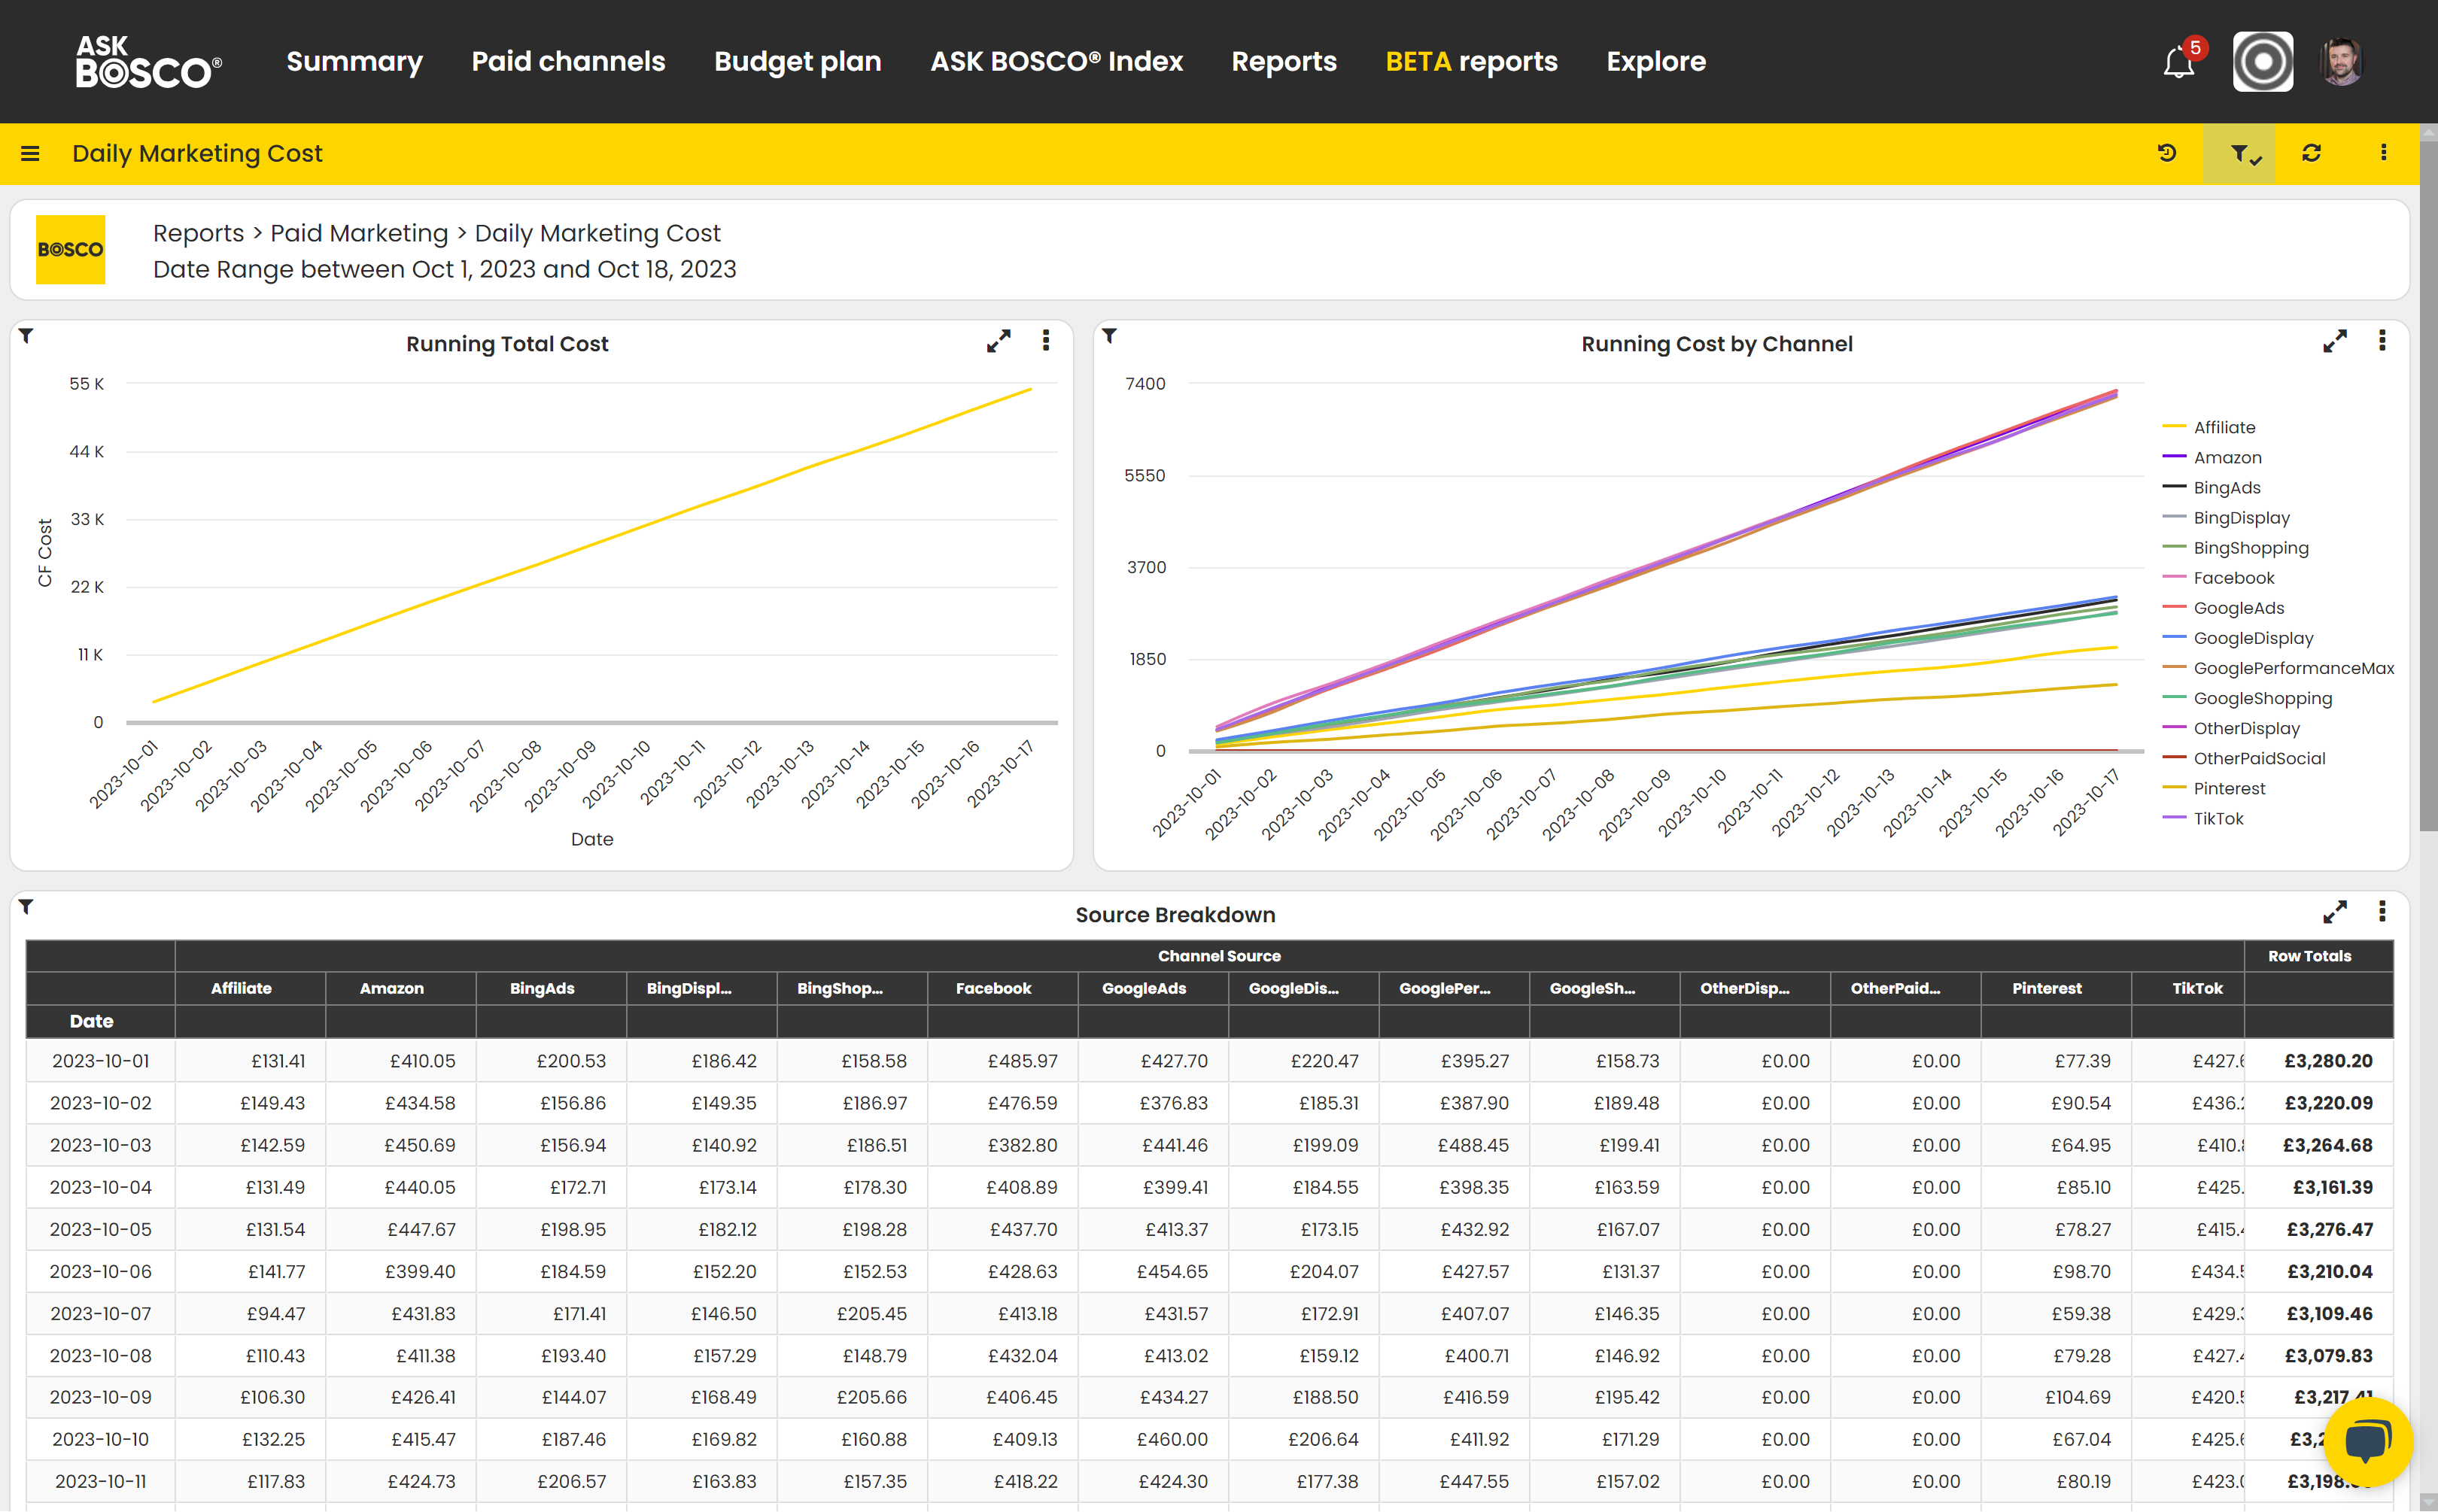Go to Paid channels tab

click(x=568, y=62)
